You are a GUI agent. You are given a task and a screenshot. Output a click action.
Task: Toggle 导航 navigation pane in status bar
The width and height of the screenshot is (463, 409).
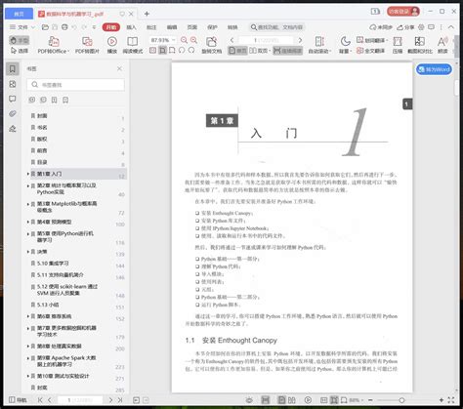[x=18, y=400]
